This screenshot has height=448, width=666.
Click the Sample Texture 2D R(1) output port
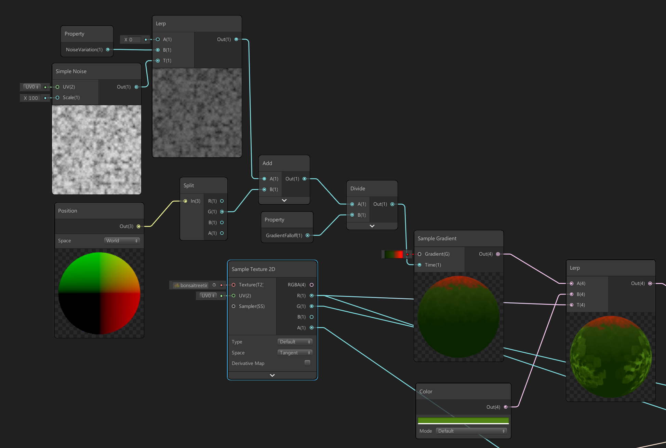[x=311, y=296]
